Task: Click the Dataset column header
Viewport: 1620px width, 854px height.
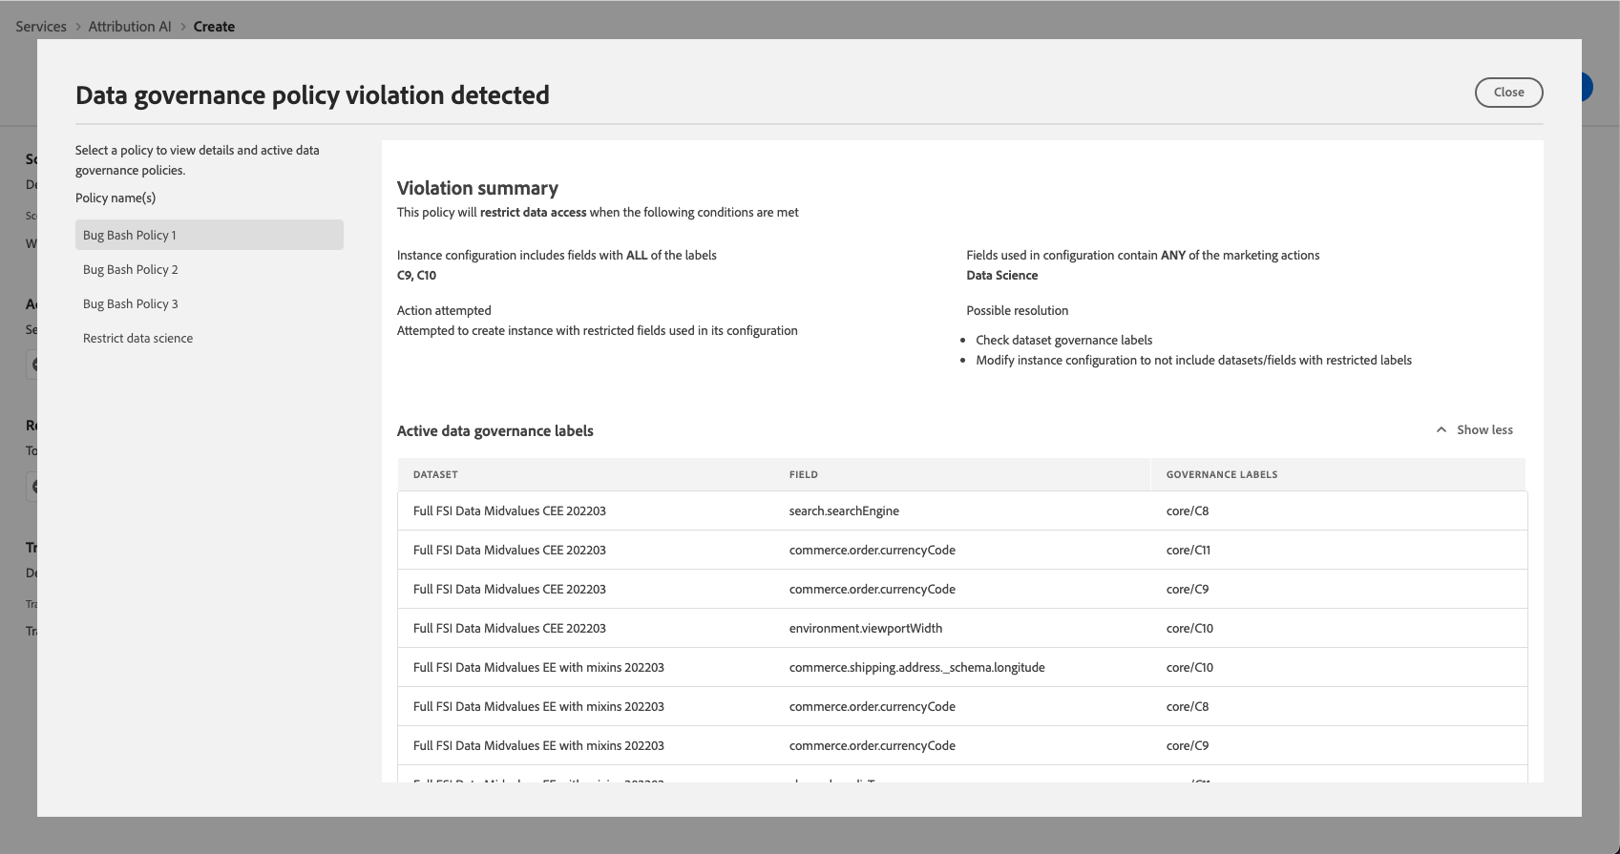Action: point(435,475)
